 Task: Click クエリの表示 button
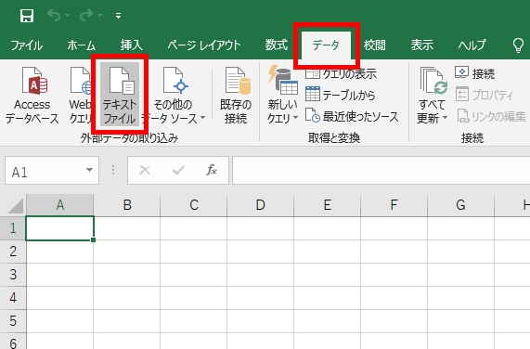(x=341, y=73)
